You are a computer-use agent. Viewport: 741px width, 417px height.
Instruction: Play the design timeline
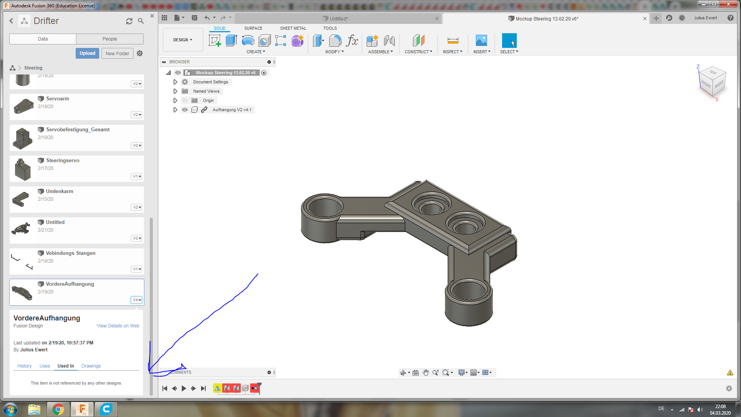[184, 388]
